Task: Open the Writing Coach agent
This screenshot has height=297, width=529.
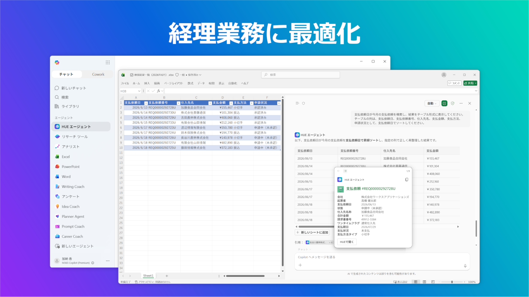Action: coord(81,186)
